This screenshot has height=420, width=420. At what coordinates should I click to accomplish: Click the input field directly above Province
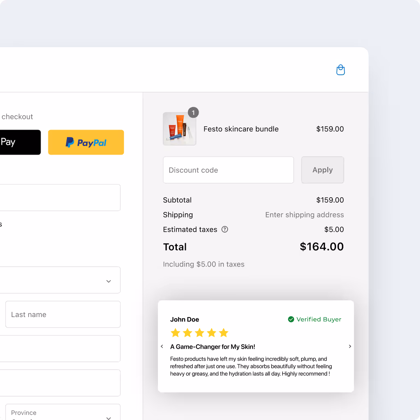(60, 383)
